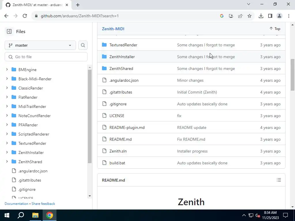295x221 pixels.
Task: Click the Google icon in address bar
Action: click(x=222, y=16)
